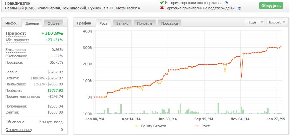Click the '7 минут назад' update text
Viewport: 290px width, 135px height.
coord(51,122)
